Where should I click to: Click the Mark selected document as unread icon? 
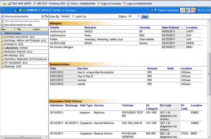[x=2, y=21]
